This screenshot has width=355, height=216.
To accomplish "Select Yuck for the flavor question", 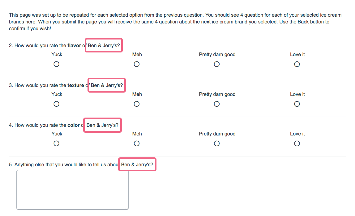I will 56,64.
